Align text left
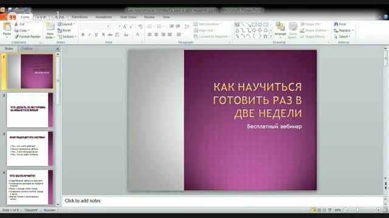This screenshot has width=389, height=218. [x=150, y=35]
